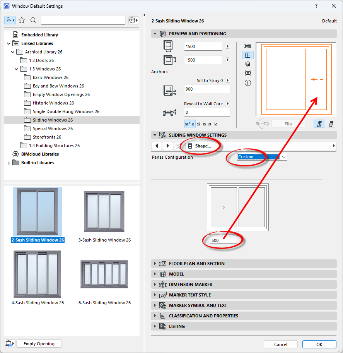Click the settings page list icon
Viewport: 343px width, 353px height.
click(x=177, y=146)
